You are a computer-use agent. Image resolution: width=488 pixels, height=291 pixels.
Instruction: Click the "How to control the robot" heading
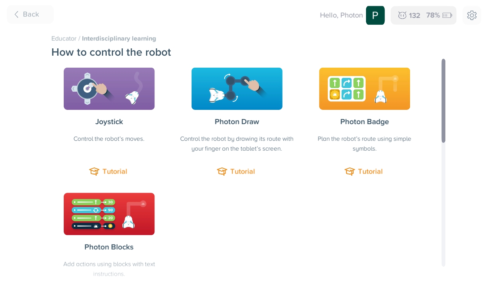[111, 52]
